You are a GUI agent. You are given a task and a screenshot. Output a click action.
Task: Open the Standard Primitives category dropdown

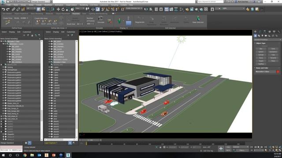click(x=267, y=39)
